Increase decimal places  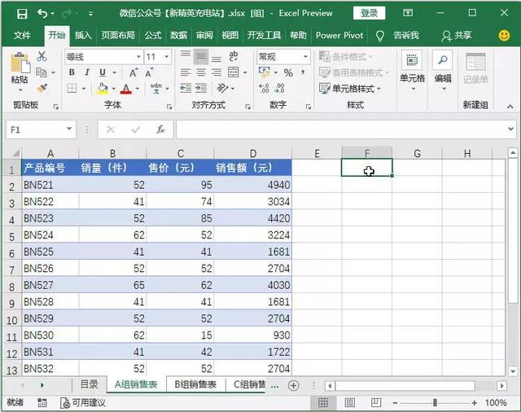pos(264,89)
